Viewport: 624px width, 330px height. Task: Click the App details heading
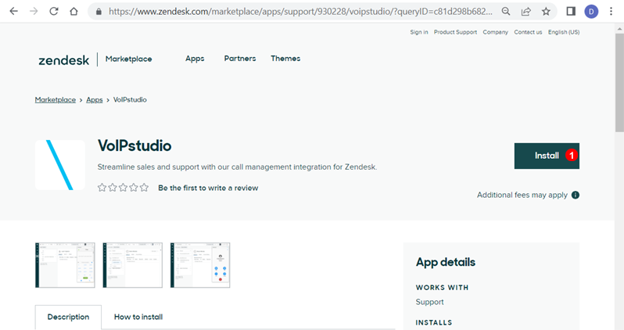pos(445,262)
